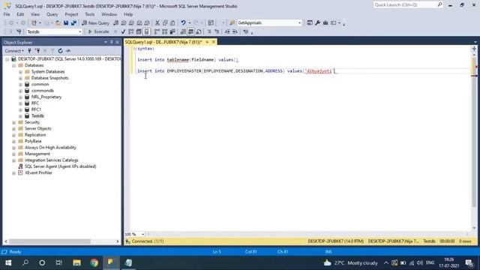Close the Object Explorer panel

[x=117, y=42]
